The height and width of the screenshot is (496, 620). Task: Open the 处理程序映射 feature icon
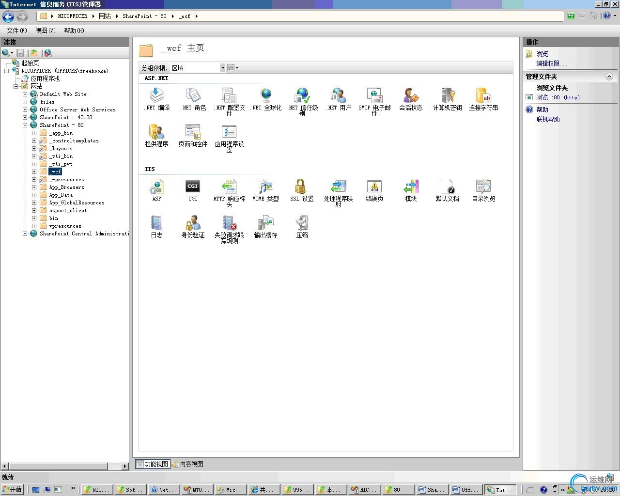(x=338, y=193)
